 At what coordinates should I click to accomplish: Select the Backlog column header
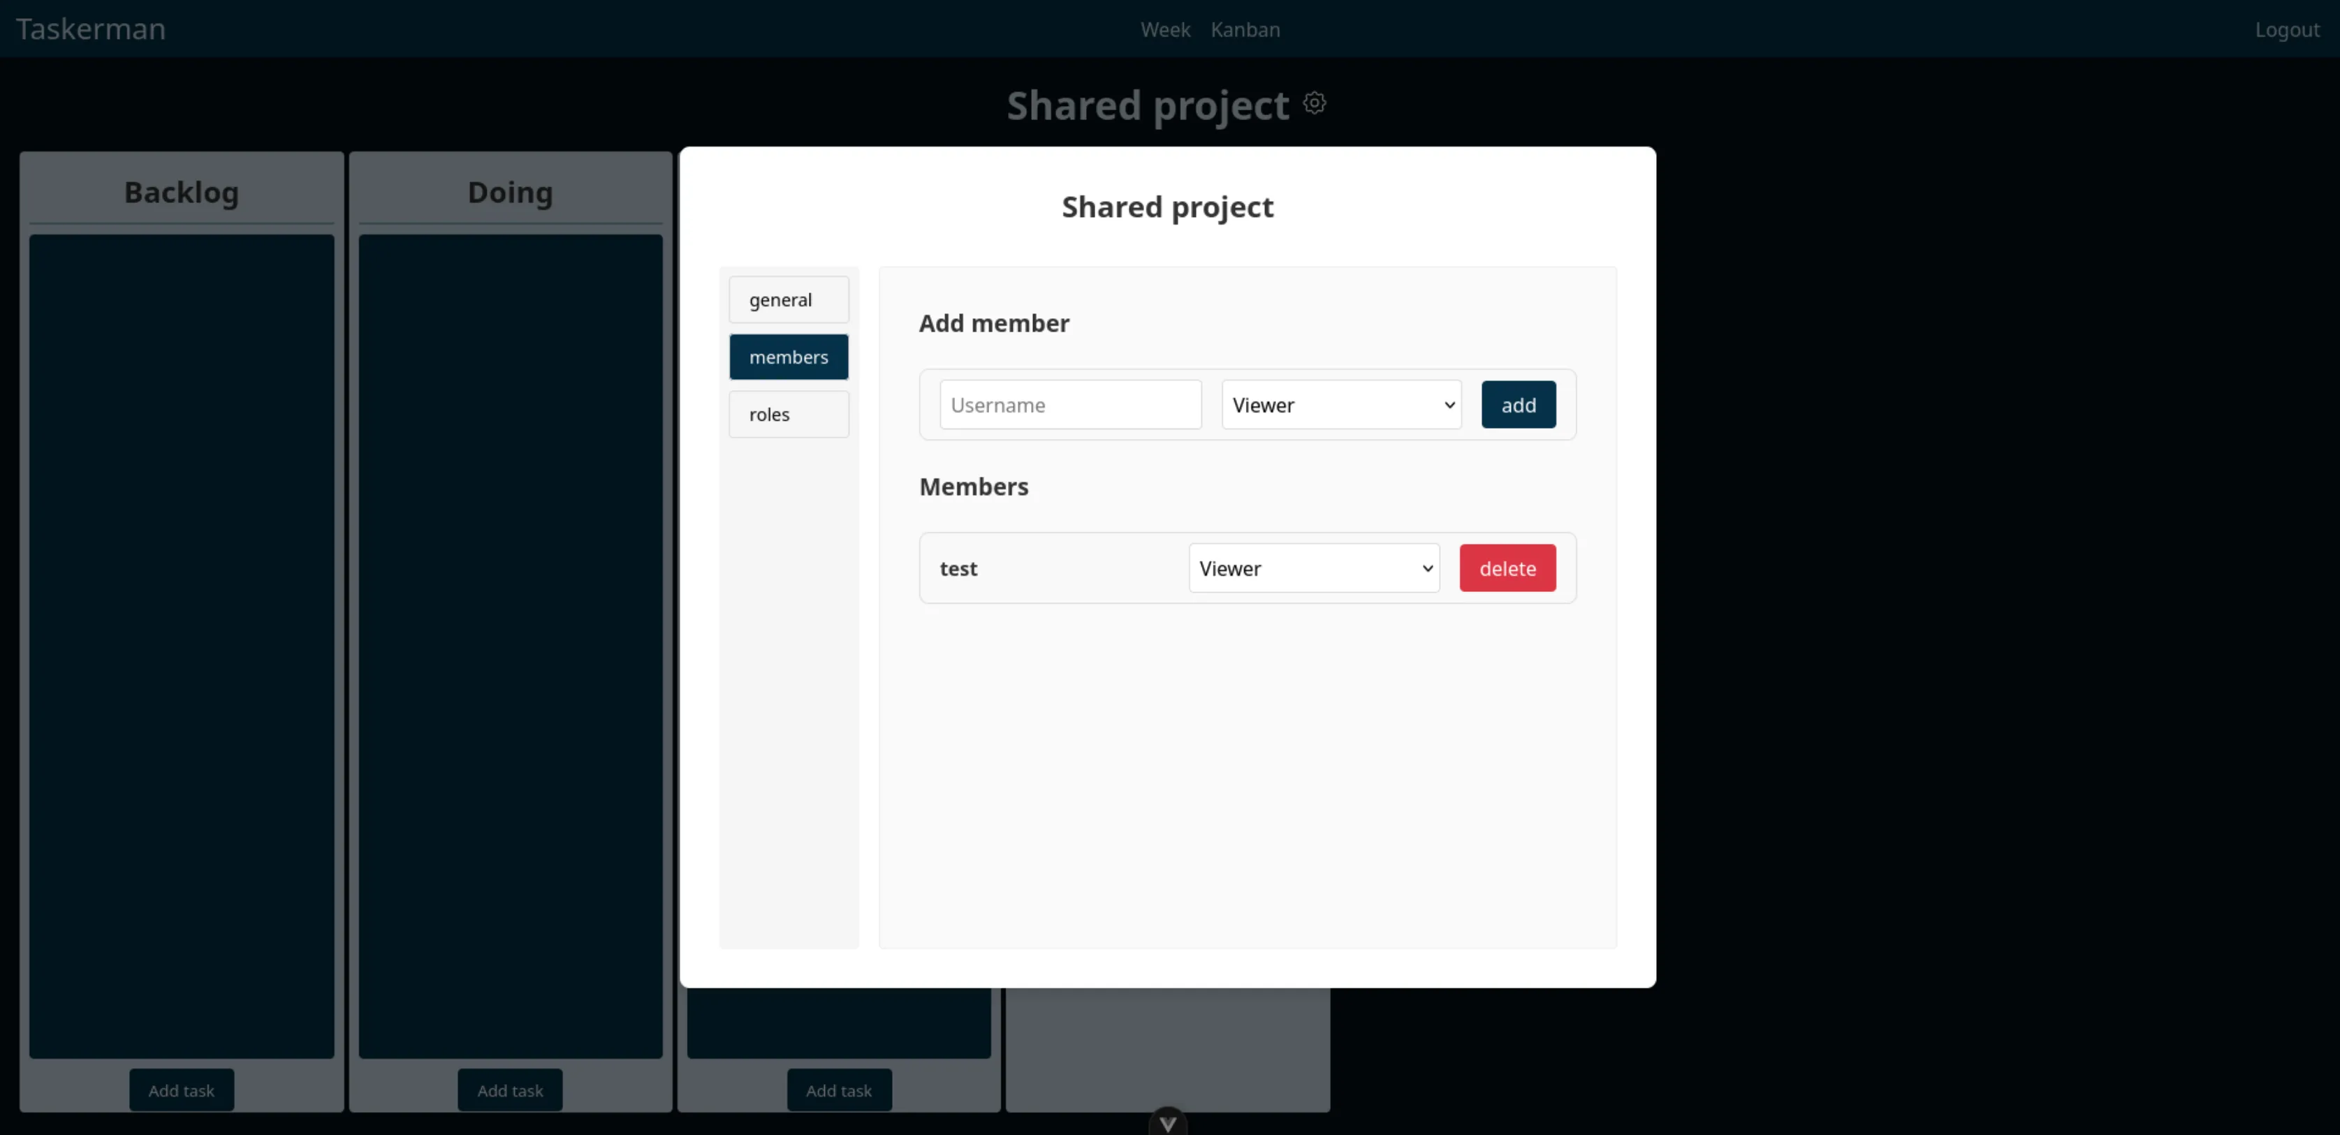[182, 193]
